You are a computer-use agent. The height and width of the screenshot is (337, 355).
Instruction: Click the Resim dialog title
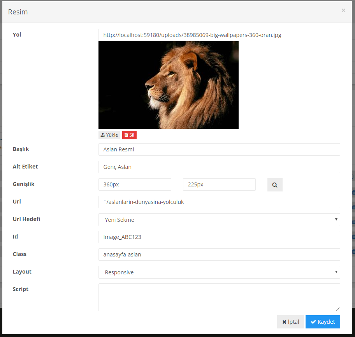[18, 12]
